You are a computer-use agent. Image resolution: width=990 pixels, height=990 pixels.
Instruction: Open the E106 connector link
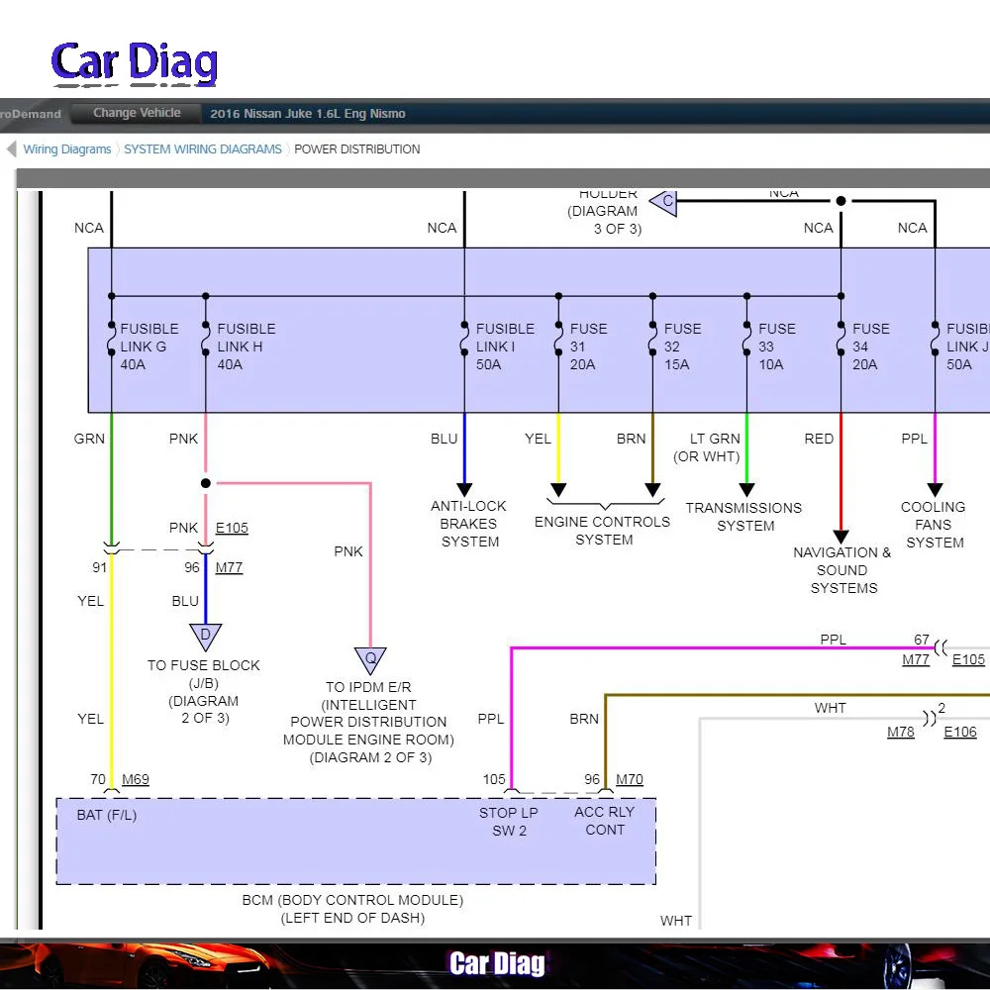click(x=960, y=732)
